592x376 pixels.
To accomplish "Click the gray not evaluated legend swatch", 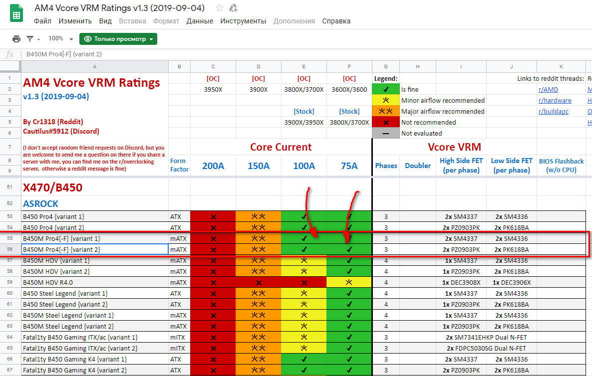I will tap(385, 133).
